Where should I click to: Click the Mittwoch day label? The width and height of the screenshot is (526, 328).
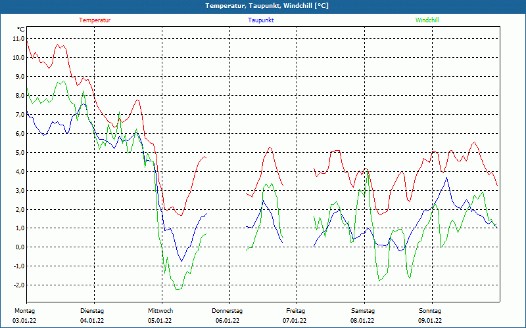(160, 311)
